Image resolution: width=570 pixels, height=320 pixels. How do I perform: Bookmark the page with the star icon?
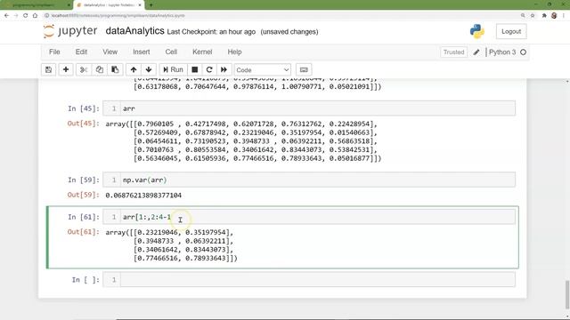(x=533, y=16)
